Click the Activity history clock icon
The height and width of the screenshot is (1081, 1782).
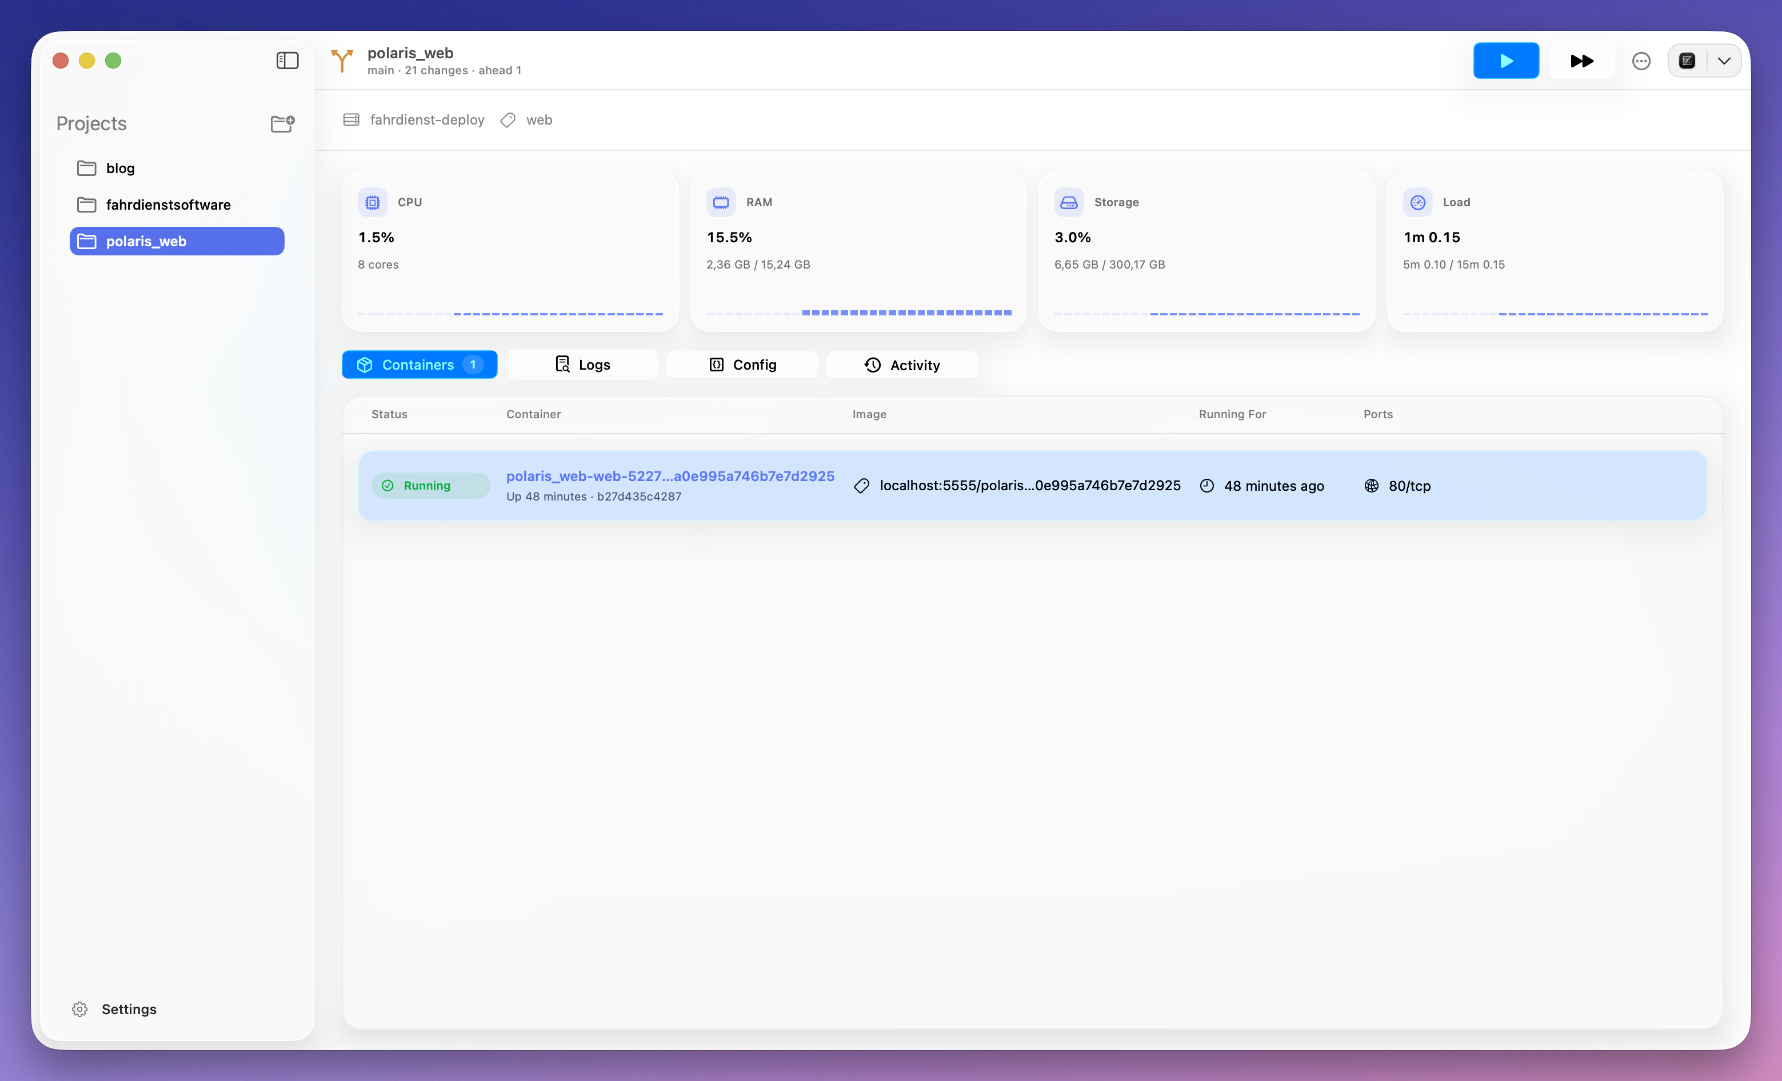(873, 365)
